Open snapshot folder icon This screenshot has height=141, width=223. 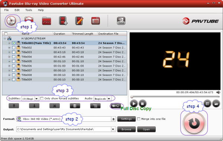click(x=216, y=104)
